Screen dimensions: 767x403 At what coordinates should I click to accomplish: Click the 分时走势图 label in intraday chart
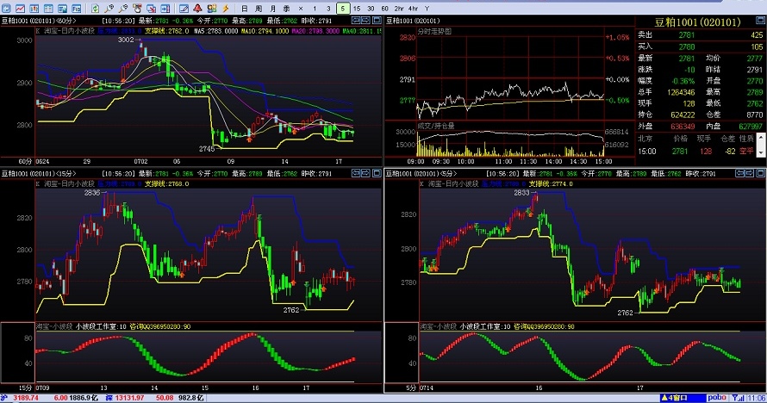point(434,31)
